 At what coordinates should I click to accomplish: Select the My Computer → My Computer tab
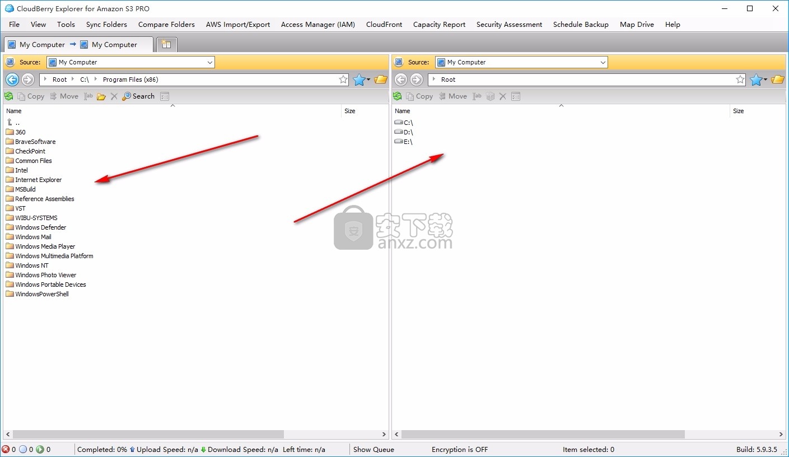[78, 45]
